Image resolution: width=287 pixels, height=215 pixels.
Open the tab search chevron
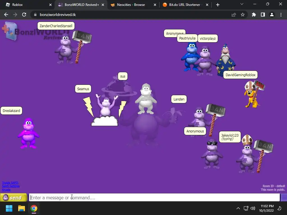242,4
